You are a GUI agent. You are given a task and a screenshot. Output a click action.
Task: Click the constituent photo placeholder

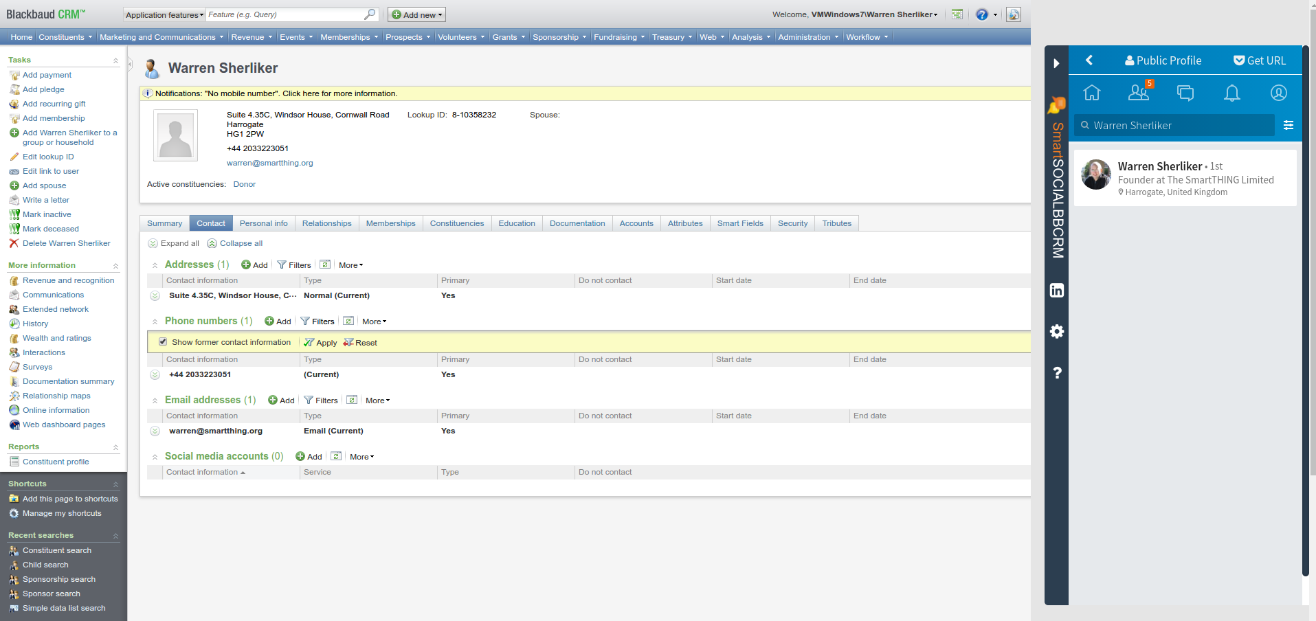(x=175, y=135)
